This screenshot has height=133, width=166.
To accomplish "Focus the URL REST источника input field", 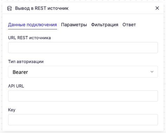I will 83,48.
